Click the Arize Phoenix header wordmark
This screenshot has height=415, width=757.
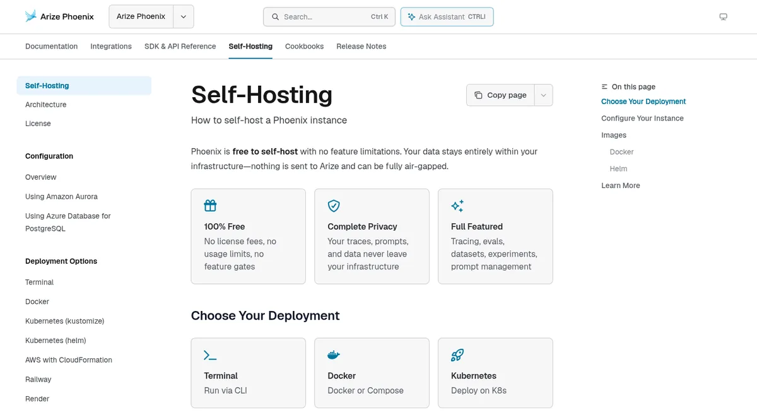(x=67, y=17)
